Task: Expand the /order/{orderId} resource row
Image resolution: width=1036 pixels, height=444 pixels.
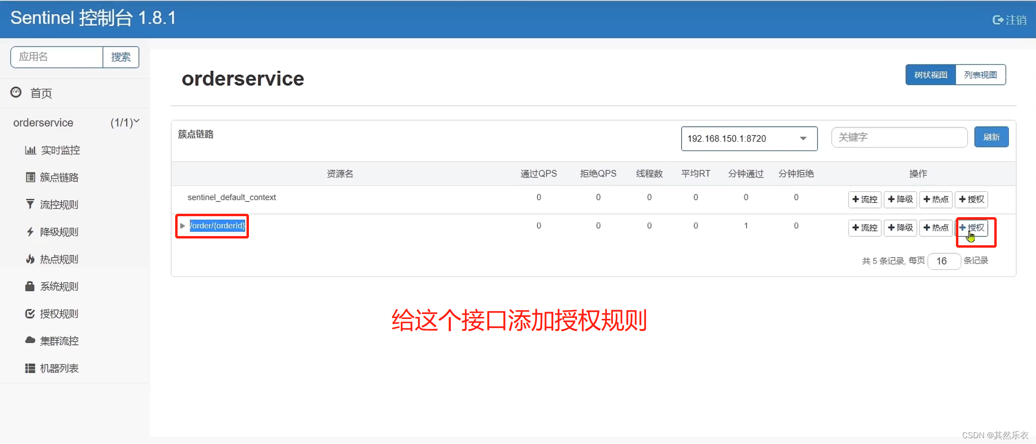Action: point(183,225)
